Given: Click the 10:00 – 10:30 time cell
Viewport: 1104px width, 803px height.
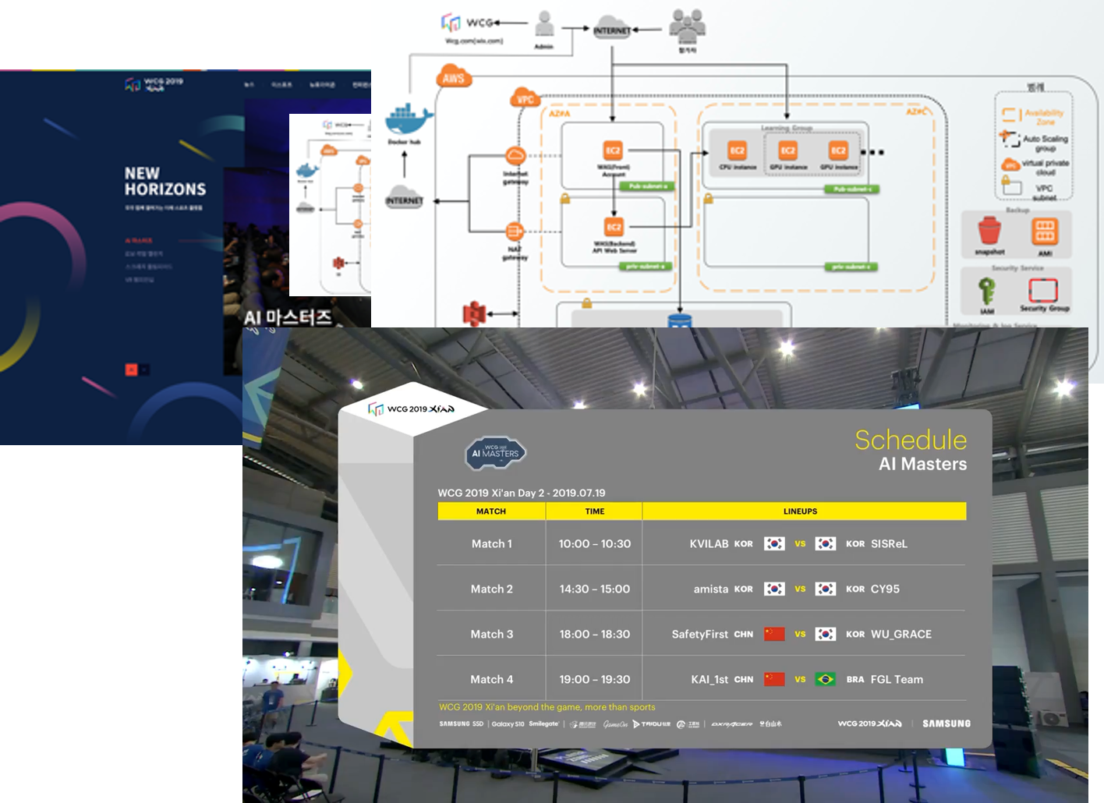Looking at the screenshot, I should coord(595,544).
